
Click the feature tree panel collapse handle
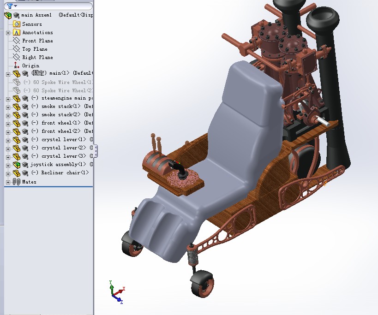click(x=96, y=151)
